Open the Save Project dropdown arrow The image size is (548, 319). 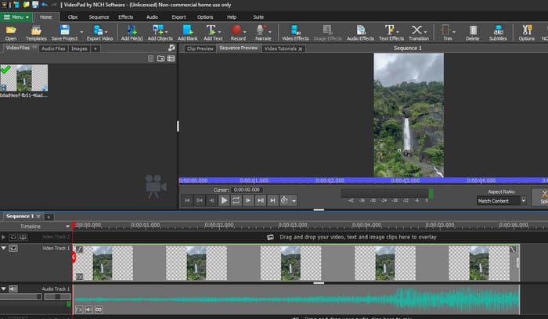(x=81, y=32)
